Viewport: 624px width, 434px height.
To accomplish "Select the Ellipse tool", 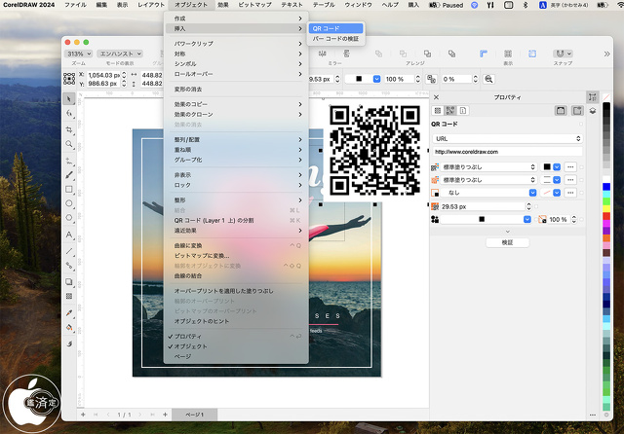I will click(x=69, y=203).
